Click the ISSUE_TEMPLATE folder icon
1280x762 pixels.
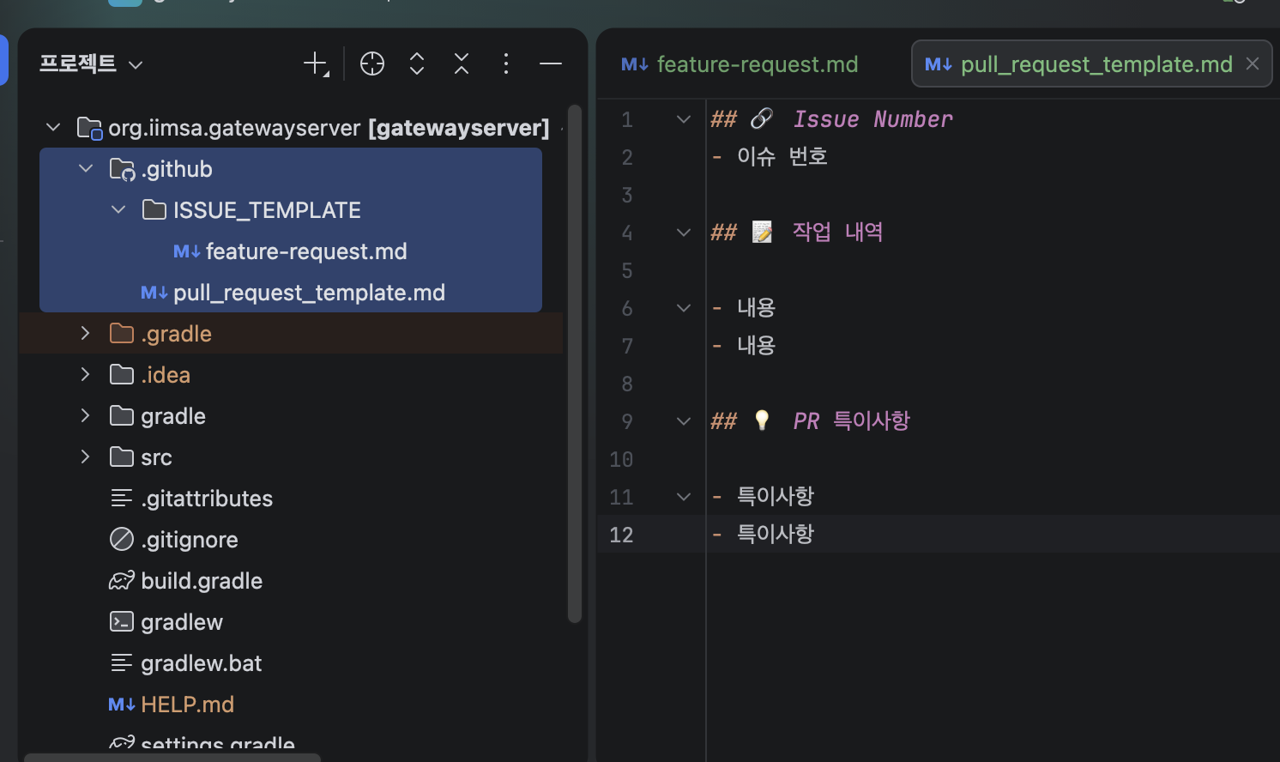coord(154,210)
